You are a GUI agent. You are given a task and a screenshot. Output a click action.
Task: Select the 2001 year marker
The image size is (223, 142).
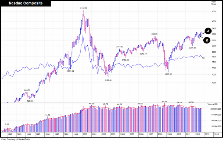(x=94, y=134)
